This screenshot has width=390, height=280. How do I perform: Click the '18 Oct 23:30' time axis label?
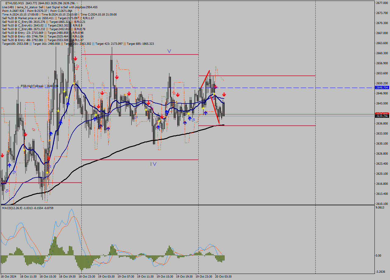[x=87, y=277]
